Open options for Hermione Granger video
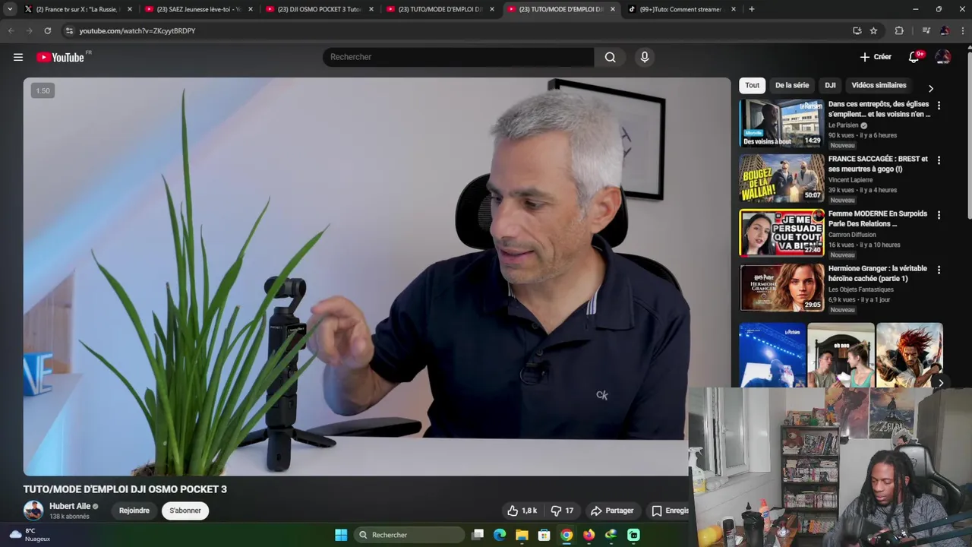This screenshot has height=547, width=972. click(x=939, y=270)
